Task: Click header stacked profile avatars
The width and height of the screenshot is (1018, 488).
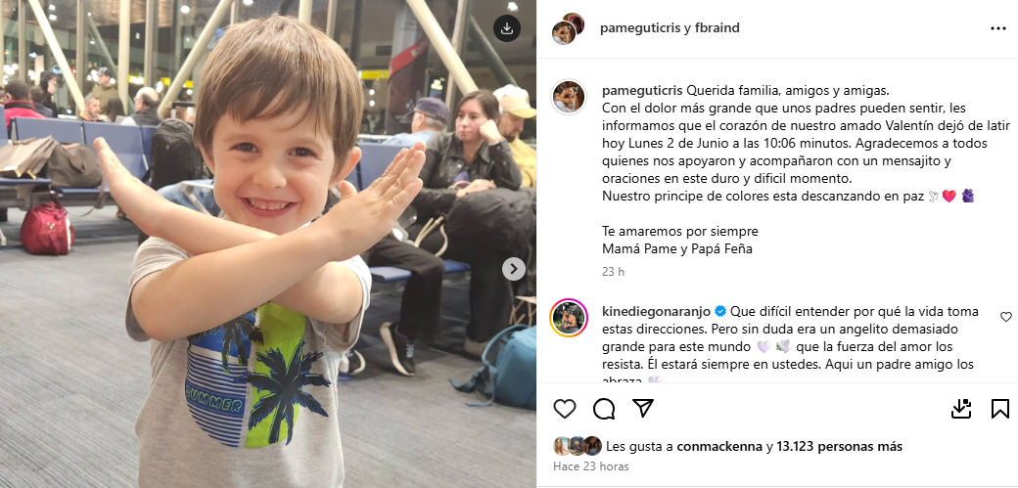Action: tap(568, 28)
